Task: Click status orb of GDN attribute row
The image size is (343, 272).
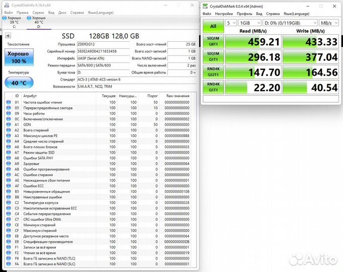Action: click(9, 124)
